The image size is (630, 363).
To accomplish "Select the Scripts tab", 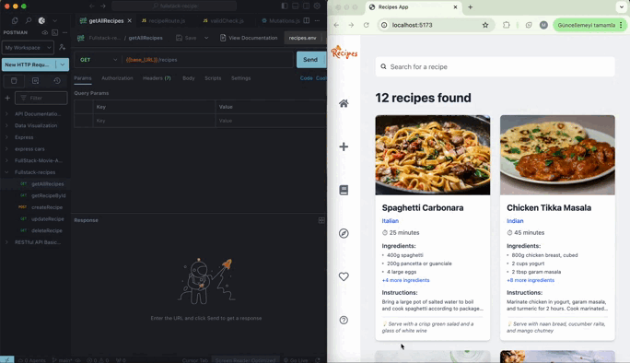I will 213,78.
